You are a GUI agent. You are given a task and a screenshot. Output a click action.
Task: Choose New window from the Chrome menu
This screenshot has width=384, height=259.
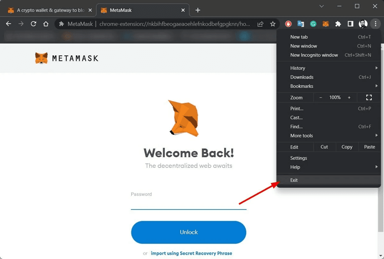pos(329,46)
